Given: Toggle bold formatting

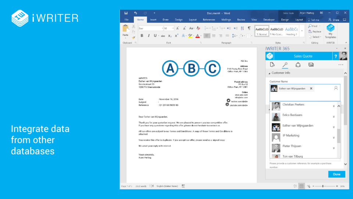Looking at the screenshot, I should pos(142,36).
